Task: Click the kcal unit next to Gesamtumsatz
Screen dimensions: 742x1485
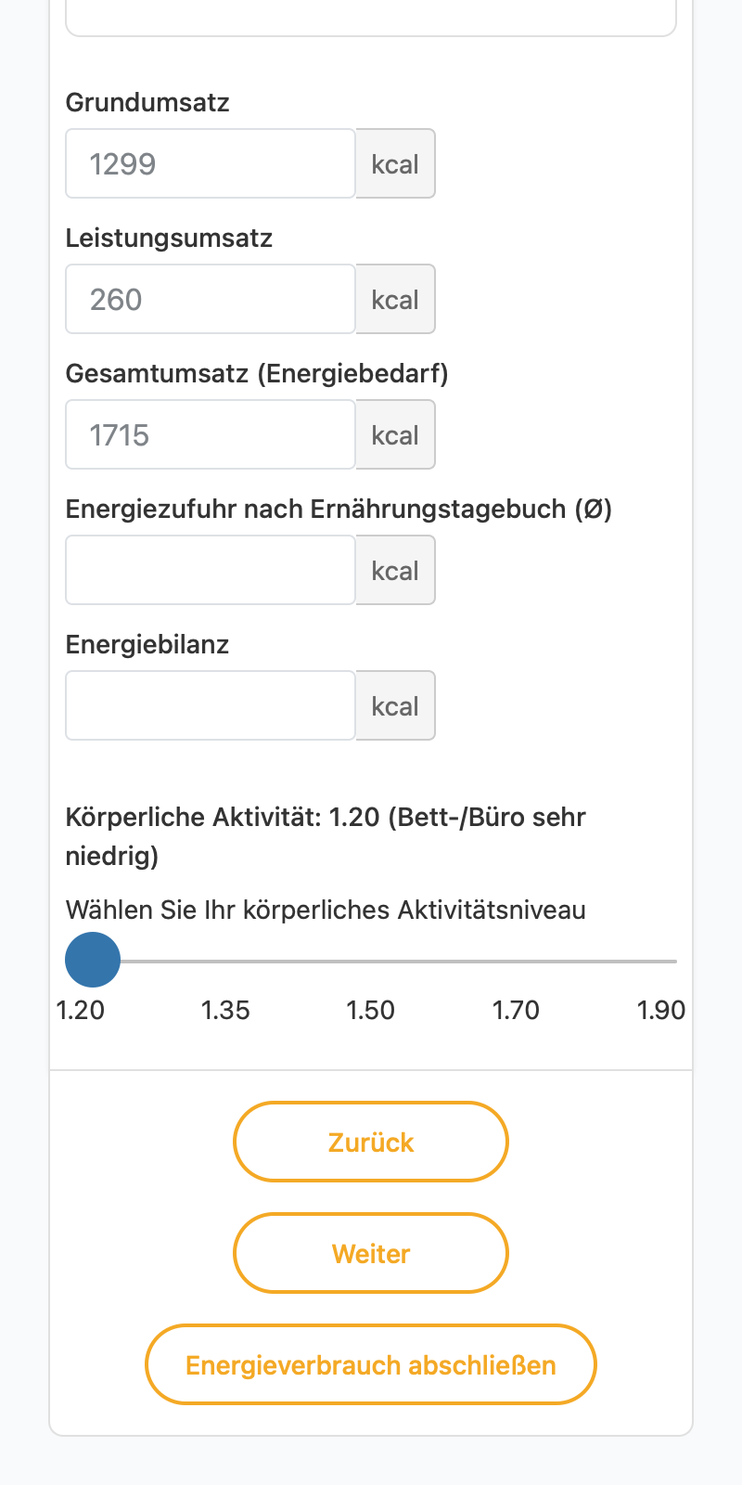Action: [x=395, y=434]
